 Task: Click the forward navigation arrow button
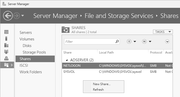(x=17, y=16)
